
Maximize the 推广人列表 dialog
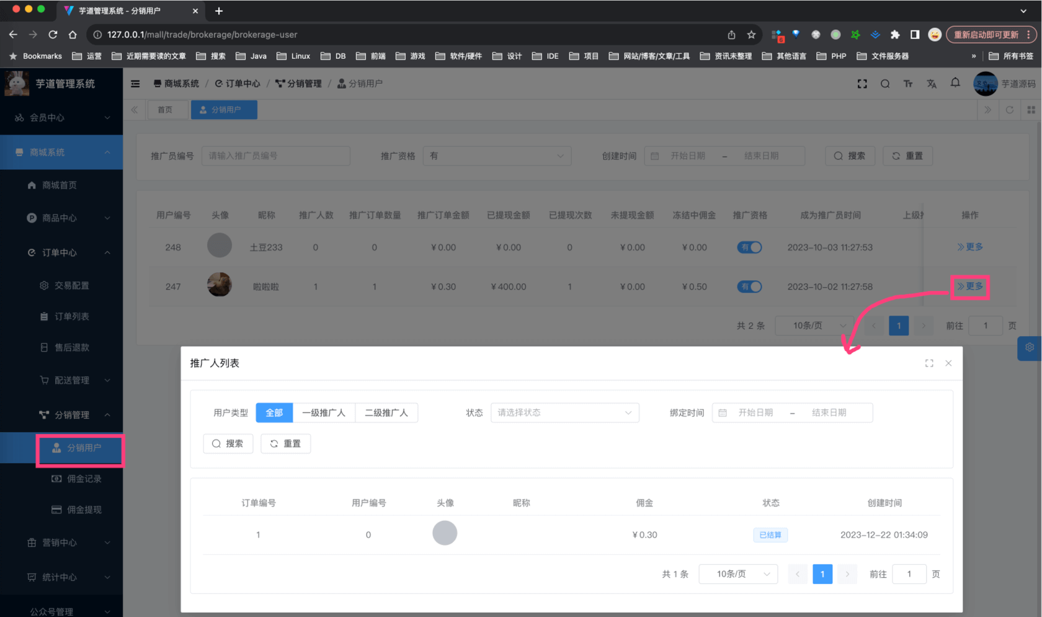(x=928, y=363)
